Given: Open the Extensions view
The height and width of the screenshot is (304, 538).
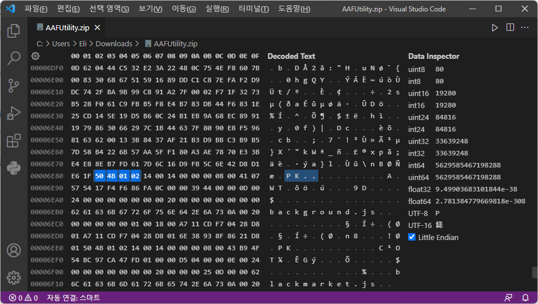Looking at the screenshot, I should point(14,141).
